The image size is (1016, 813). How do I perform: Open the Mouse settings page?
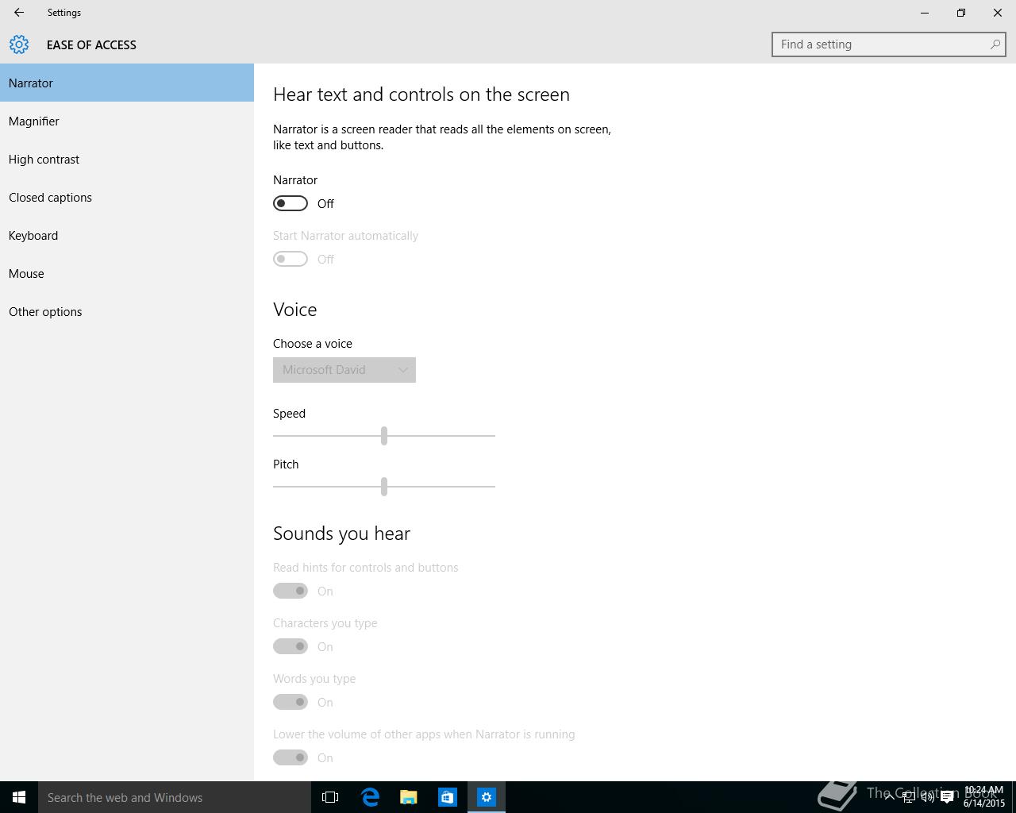127,273
